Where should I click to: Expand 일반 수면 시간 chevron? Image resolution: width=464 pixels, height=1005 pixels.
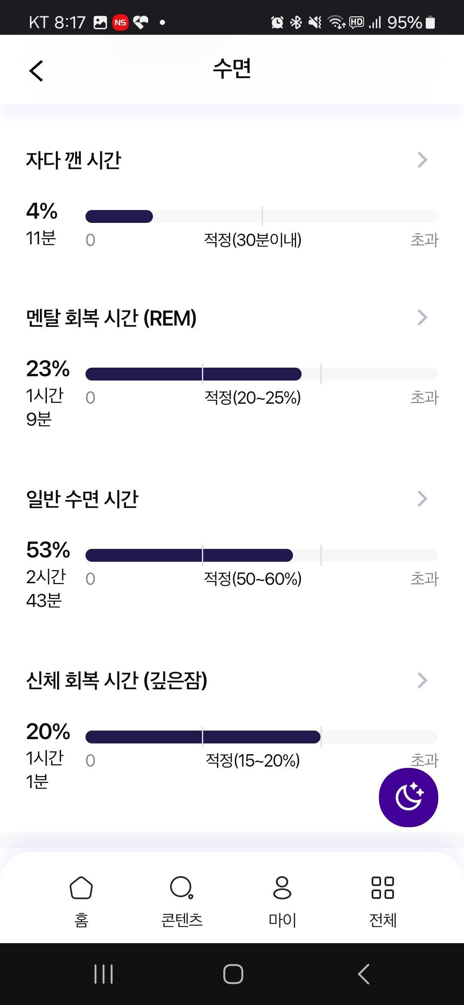click(x=422, y=499)
